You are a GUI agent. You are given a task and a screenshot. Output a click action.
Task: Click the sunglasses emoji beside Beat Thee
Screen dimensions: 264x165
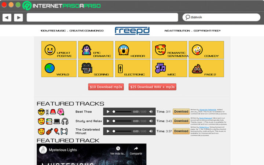pyautogui.click(x=41, y=112)
